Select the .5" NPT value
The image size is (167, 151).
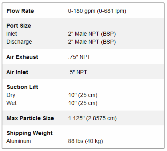[78, 72]
